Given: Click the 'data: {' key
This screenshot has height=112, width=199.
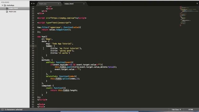Looking at the screenshot, I should [x=45, y=41].
